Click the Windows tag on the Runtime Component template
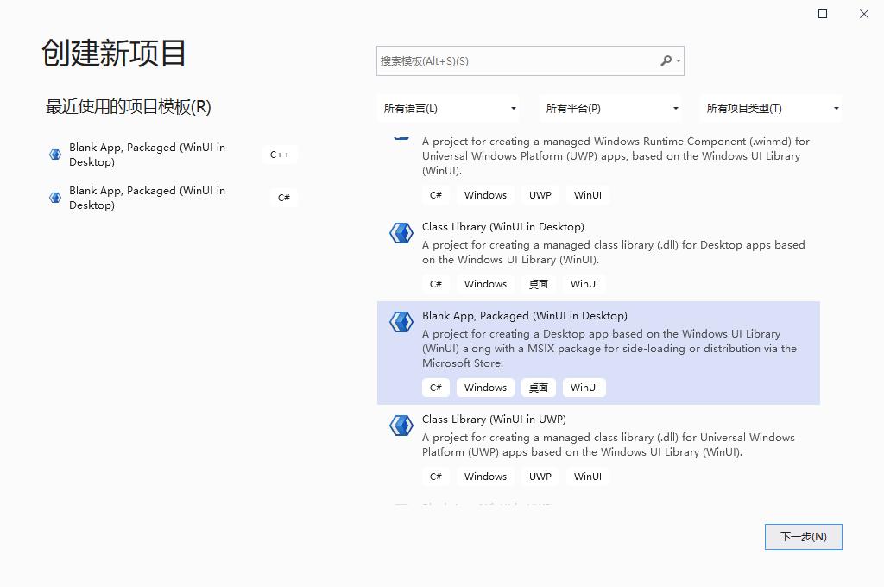 click(x=484, y=194)
